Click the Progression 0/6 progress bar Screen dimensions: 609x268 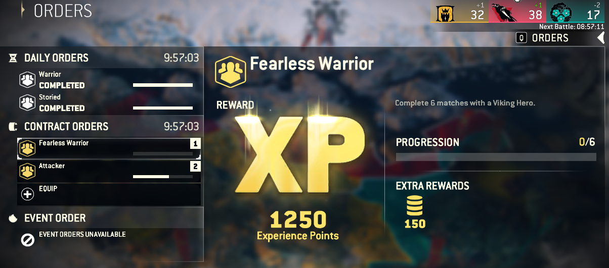(x=496, y=157)
